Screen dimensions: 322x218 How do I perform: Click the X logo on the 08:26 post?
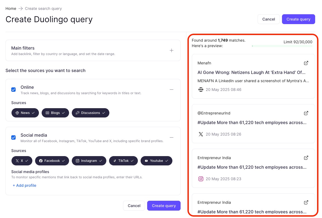(201, 134)
